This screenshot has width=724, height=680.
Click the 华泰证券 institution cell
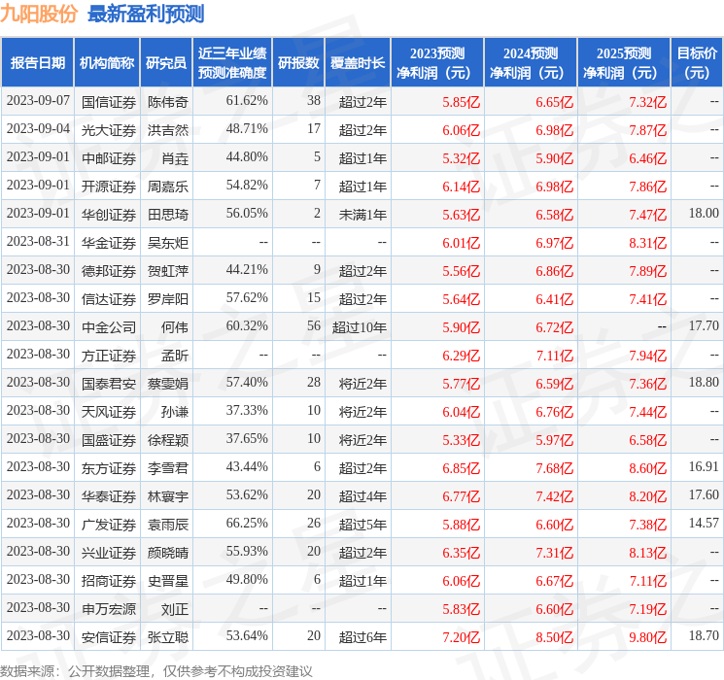point(109,496)
